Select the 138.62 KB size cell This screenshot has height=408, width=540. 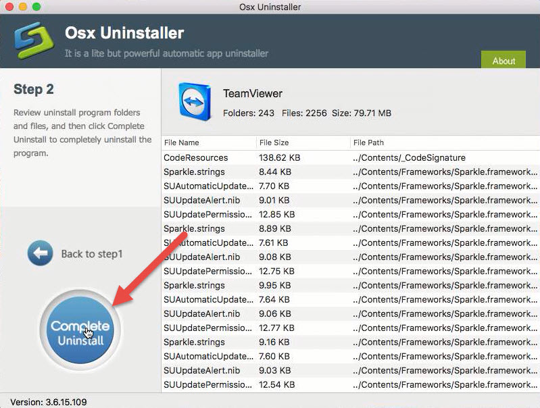pos(280,157)
